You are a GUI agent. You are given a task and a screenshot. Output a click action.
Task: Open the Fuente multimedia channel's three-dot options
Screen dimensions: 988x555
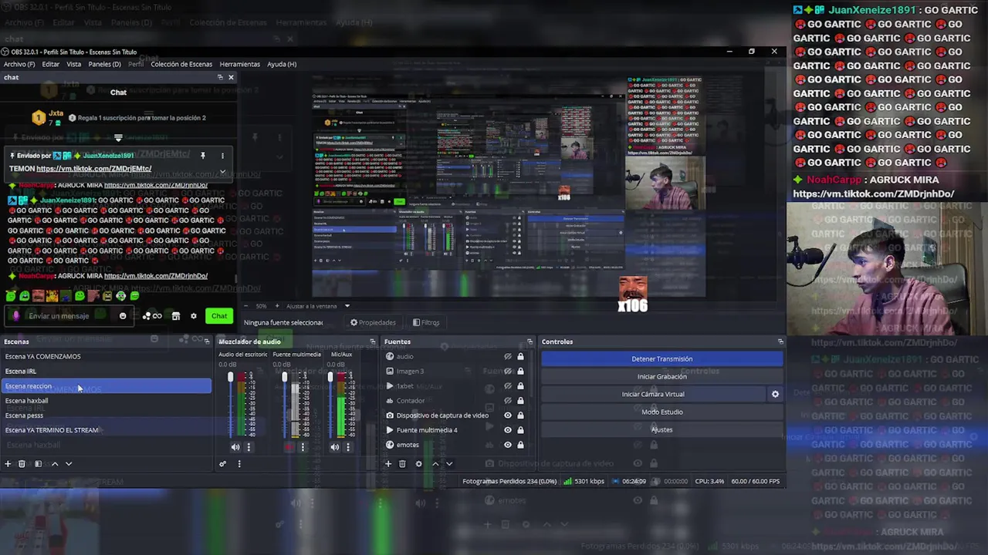(x=303, y=447)
